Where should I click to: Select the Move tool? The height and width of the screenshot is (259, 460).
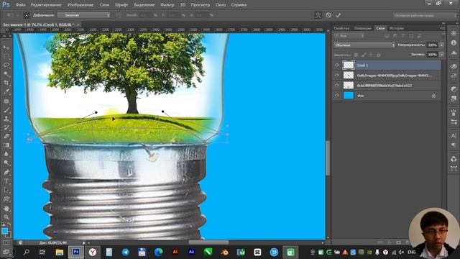[6, 47]
